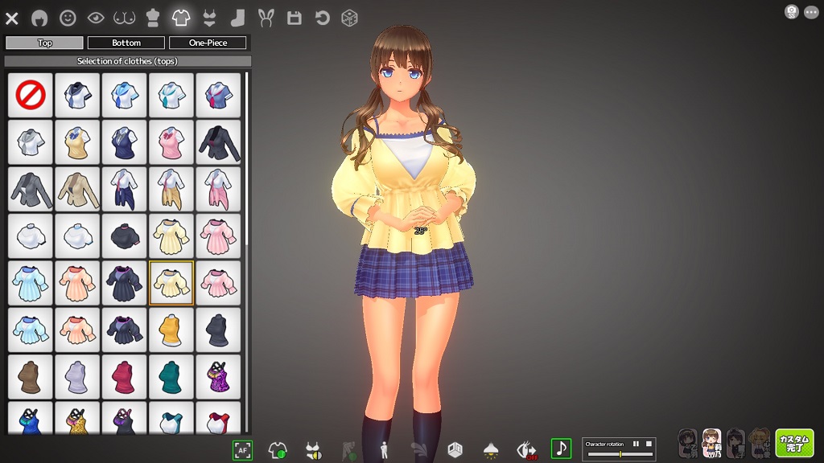Click the character rotation slider
Viewport: 824px width, 463px height.
click(x=619, y=455)
